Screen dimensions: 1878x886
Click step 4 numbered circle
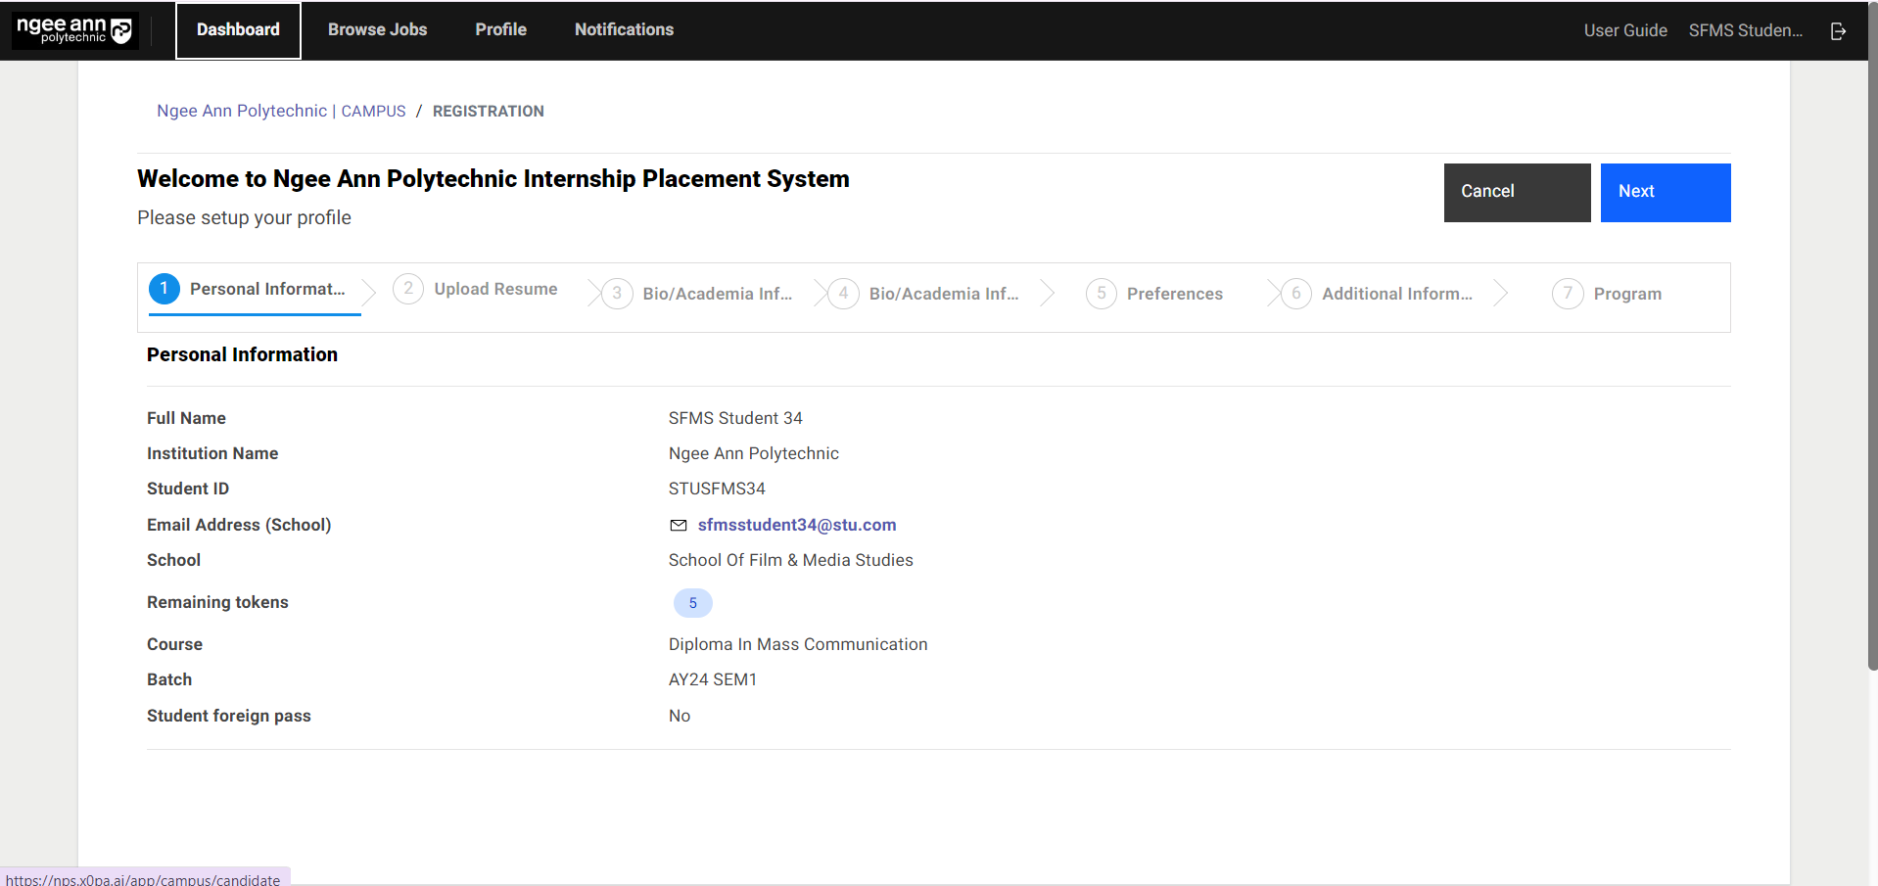point(843,294)
